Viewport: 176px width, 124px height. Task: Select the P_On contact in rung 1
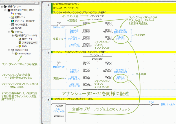click(x=59, y=65)
